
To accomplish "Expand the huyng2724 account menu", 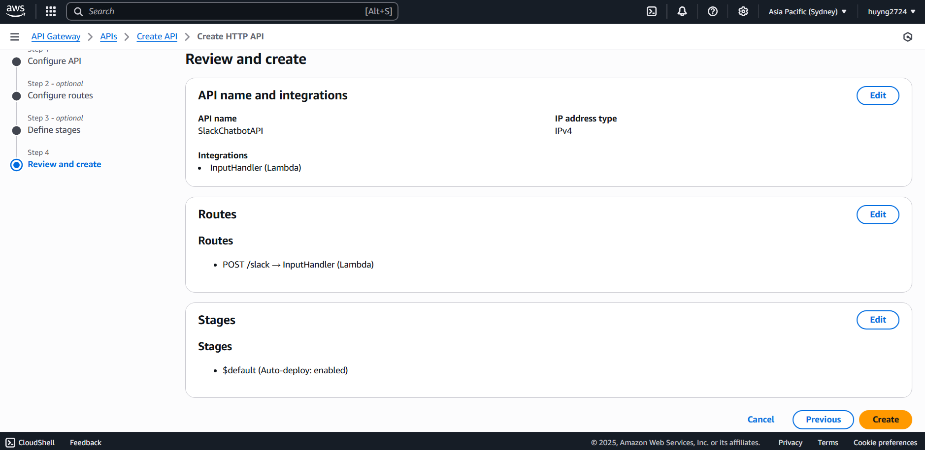I will (x=892, y=11).
